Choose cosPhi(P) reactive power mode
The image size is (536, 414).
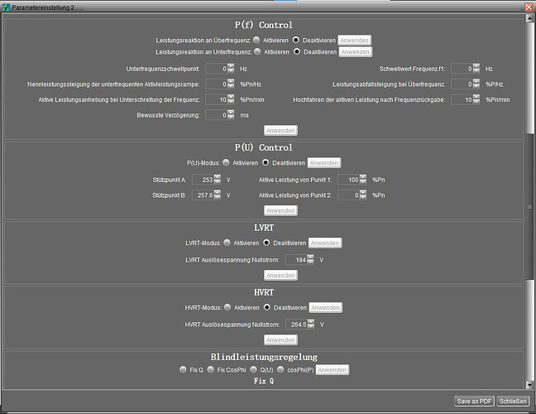coord(280,369)
